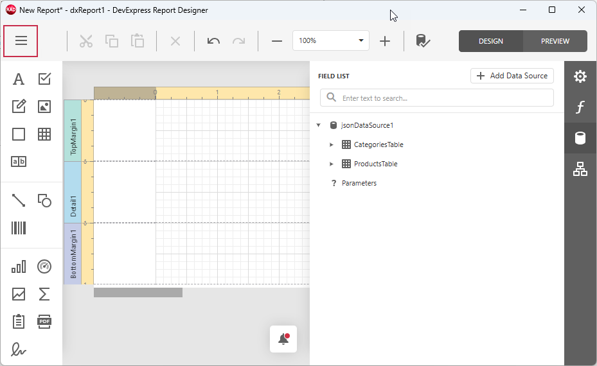597x366 pixels.
Task: Select the Shape control tool
Action: pos(44,200)
